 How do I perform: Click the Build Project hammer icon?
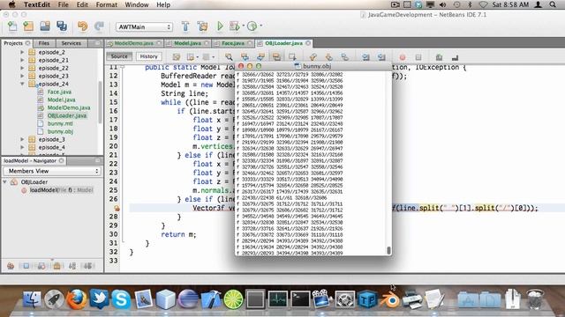click(x=185, y=26)
